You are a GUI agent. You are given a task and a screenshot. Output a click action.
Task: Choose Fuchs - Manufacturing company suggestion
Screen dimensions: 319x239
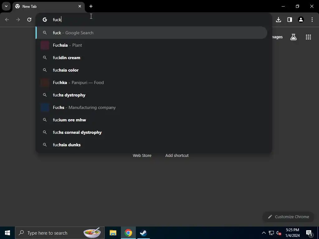(x=151, y=107)
